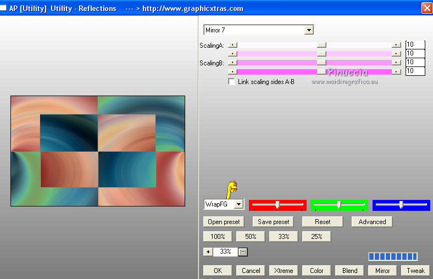
Task: Click first ScalingA value field
Action: (x=415, y=44)
